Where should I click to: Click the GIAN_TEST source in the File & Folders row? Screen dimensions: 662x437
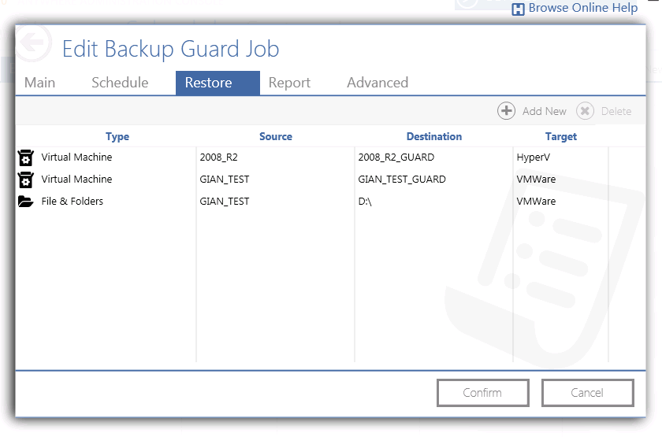(225, 202)
